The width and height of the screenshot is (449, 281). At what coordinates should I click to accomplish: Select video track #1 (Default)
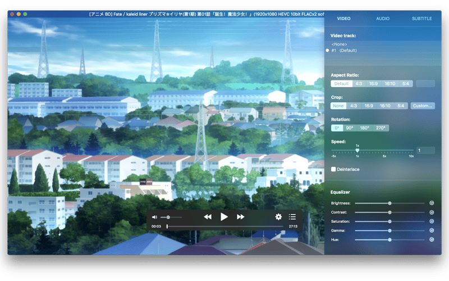pyautogui.click(x=344, y=51)
